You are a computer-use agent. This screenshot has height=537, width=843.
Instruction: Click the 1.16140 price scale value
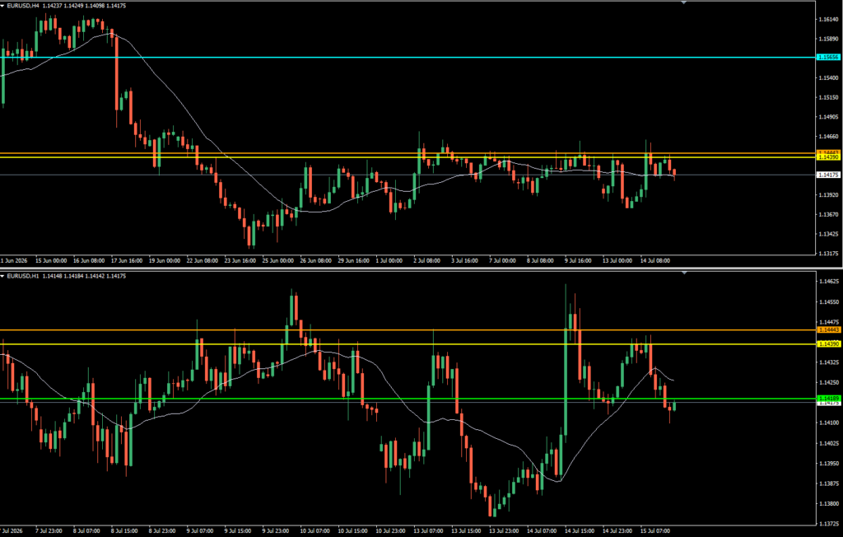click(828, 20)
